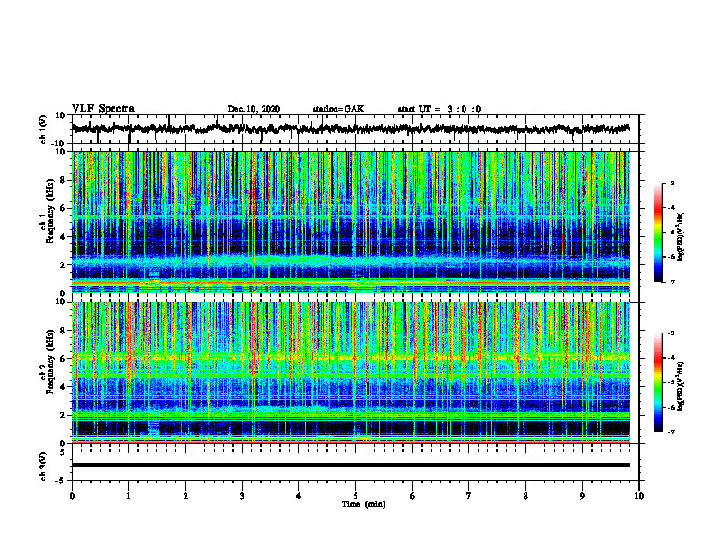The height and width of the screenshot is (556, 720).
Task: Click the yellow 6 kHz band in ch.2 spectrogram
Action: 350,357
